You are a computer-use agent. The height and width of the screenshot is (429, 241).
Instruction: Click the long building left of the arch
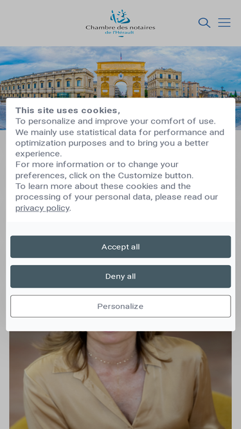47,83
